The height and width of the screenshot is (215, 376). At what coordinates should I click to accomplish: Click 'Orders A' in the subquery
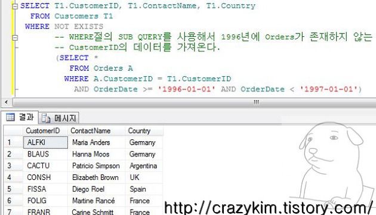click(113, 68)
